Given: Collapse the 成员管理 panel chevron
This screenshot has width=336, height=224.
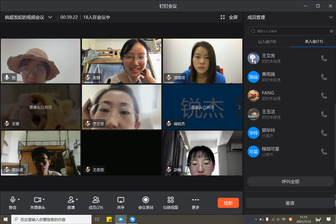Looking at the screenshot, I should click(331, 17).
